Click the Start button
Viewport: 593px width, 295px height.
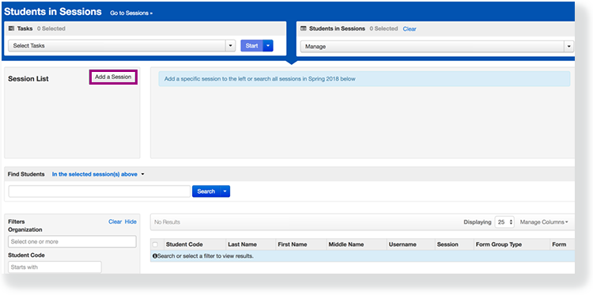coord(252,46)
